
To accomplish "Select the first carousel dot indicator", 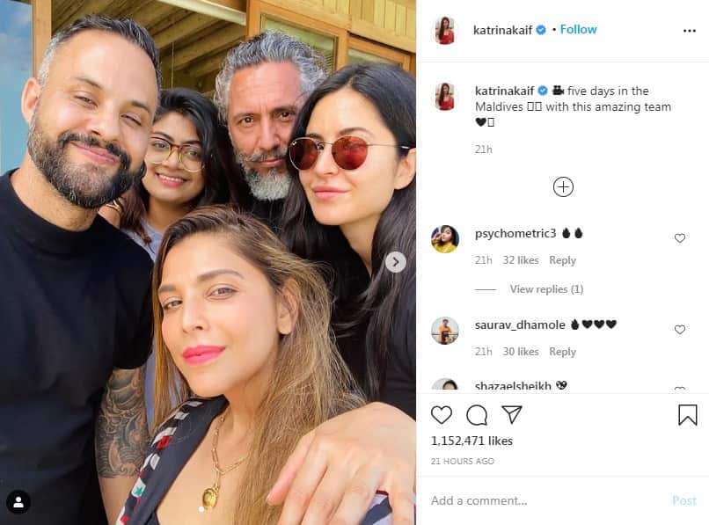I will pyautogui.click(x=201, y=509).
